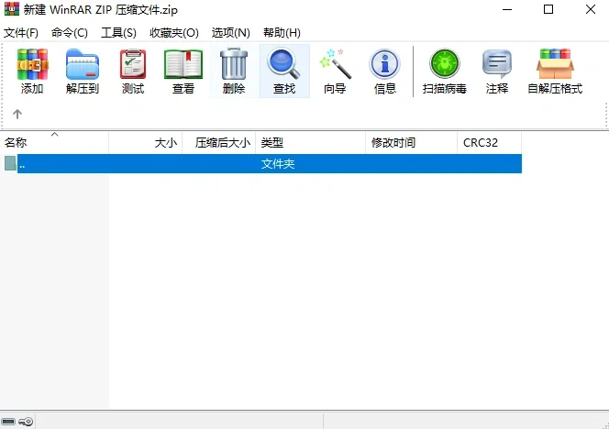Maximize the WinRAR window
The image size is (609, 429).
tap(548, 9)
